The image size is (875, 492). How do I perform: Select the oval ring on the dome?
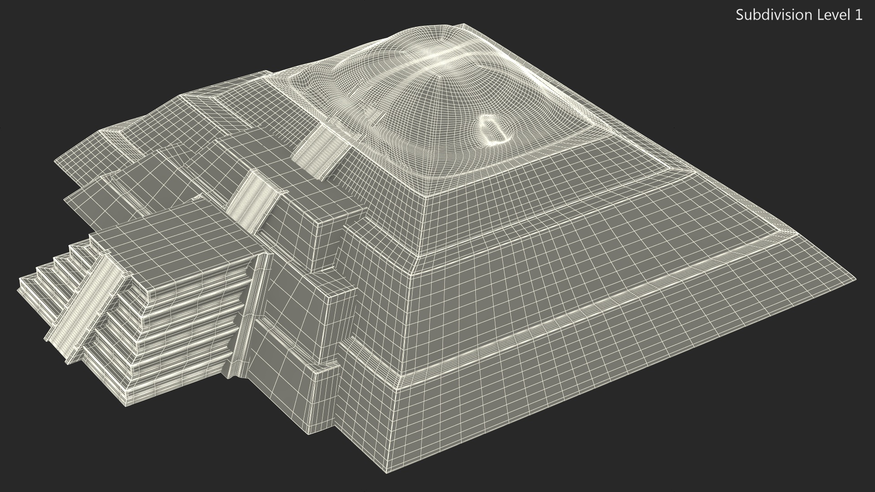pos(493,129)
